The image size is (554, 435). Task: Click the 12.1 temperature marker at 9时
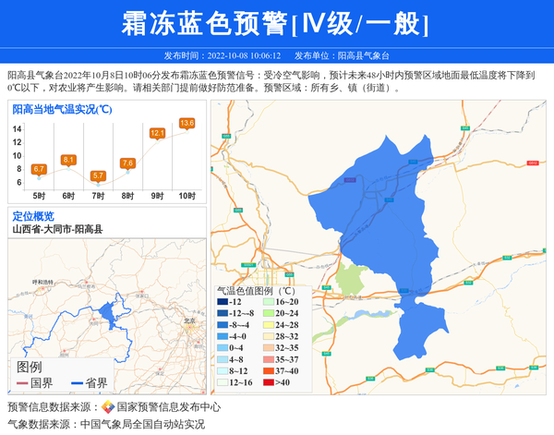pyautogui.click(x=157, y=133)
